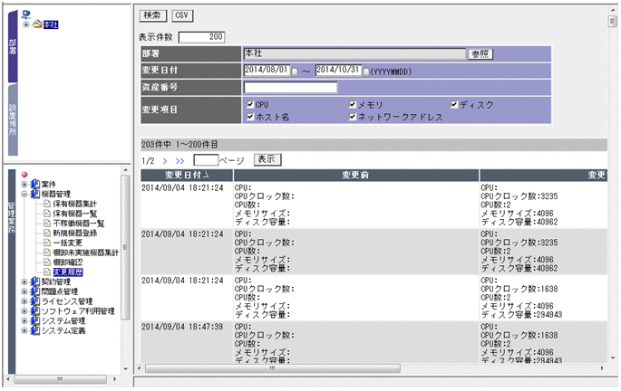Open 棚卸確認 in the menu tree

pos(68,262)
